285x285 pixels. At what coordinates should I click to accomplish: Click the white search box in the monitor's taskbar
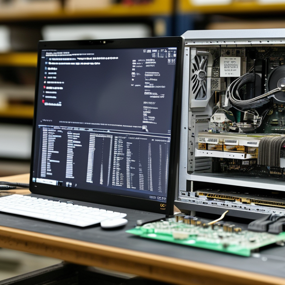[x=46, y=181]
